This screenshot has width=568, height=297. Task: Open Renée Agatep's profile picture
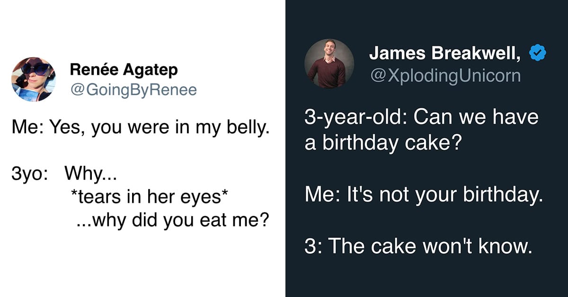pos(34,79)
